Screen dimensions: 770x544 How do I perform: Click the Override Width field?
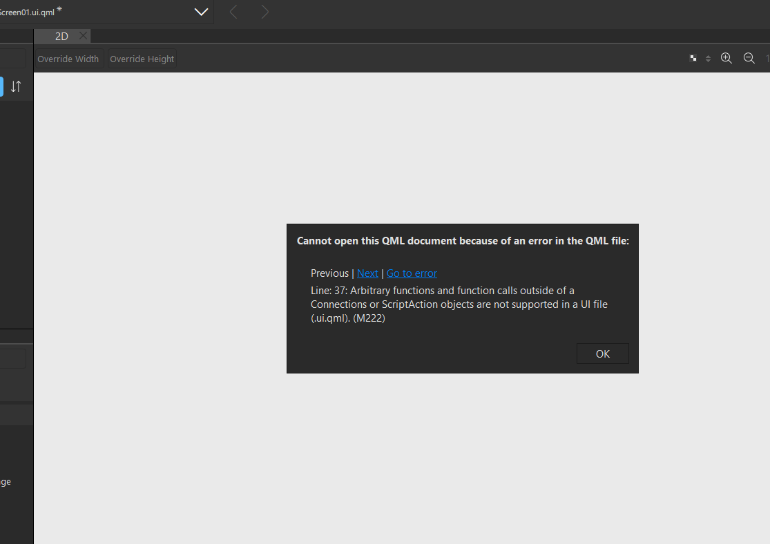[68, 59]
